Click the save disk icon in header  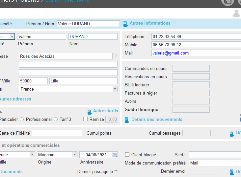coord(228,2)
